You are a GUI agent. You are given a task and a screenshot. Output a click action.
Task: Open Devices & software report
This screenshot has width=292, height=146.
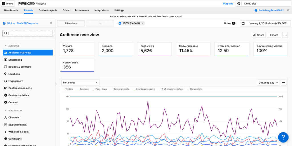19,67
